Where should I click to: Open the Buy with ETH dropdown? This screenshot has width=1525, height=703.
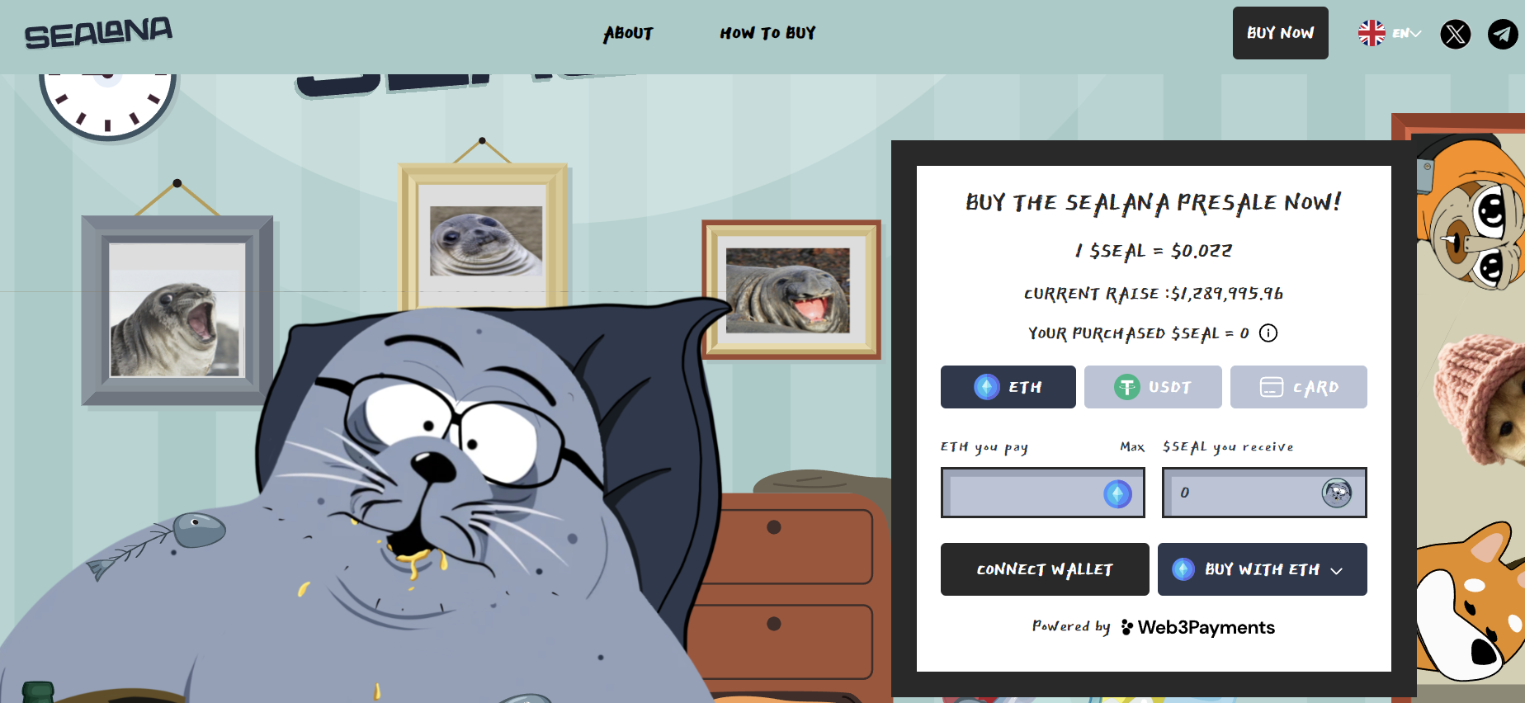point(1263,569)
